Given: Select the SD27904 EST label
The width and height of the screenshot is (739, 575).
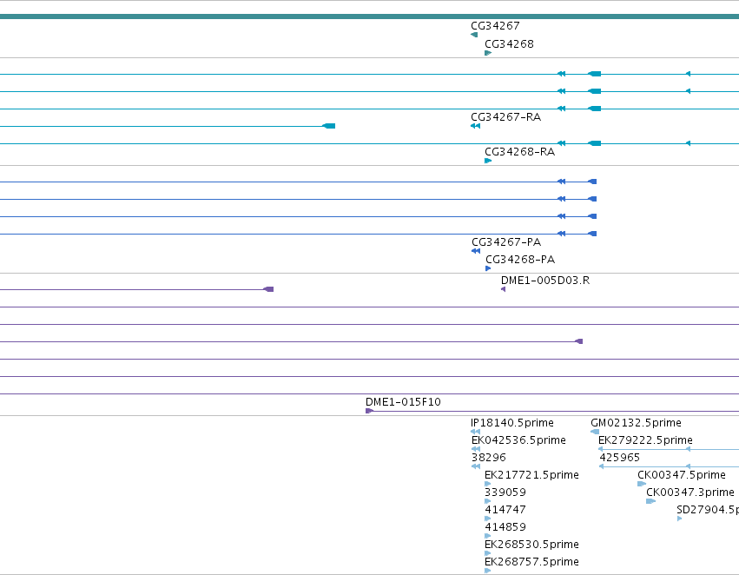Looking at the screenshot, I should pos(708,510).
